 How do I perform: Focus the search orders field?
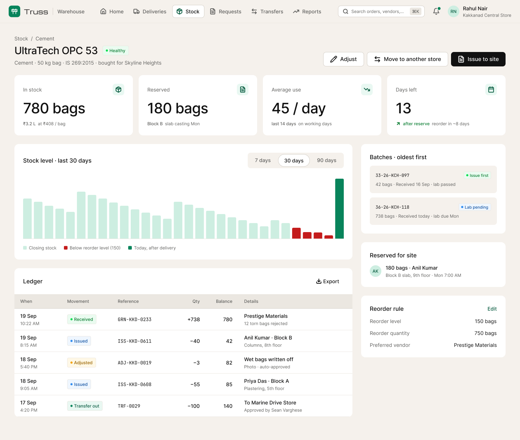(x=381, y=12)
